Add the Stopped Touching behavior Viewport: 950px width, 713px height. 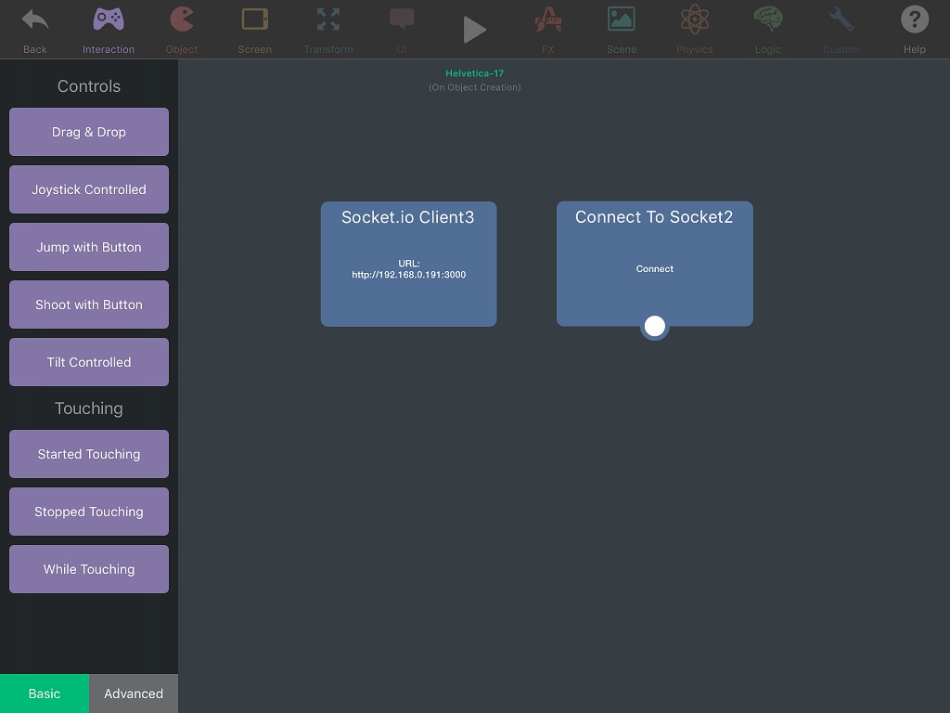pyautogui.click(x=89, y=512)
